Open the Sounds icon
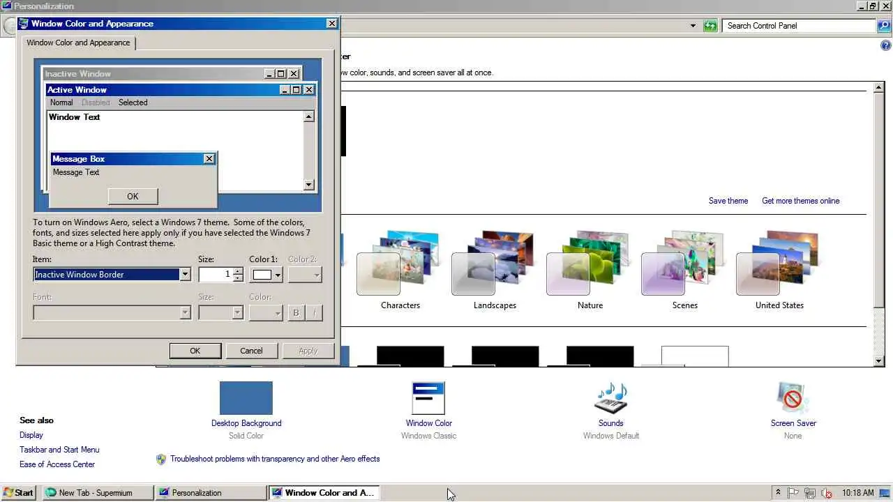The width and height of the screenshot is (893, 502). [610, 398]
